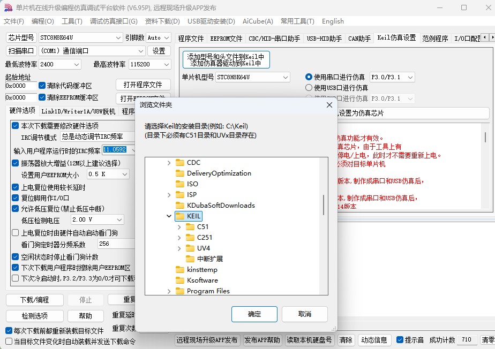Select the kinsttemp folder icon
This screenshot has height=349, width=495.
[x=180, y=270]
